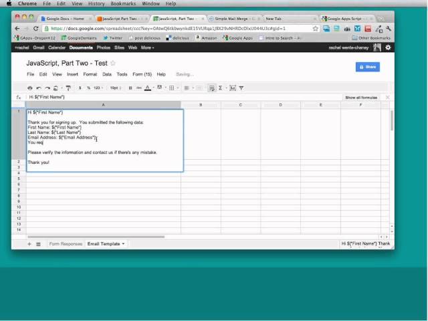Image resolution: width=428 pixels, height=321 pixels.
Task: Star the JavaScript, Part Two - Test document
Action: point(113,63)
